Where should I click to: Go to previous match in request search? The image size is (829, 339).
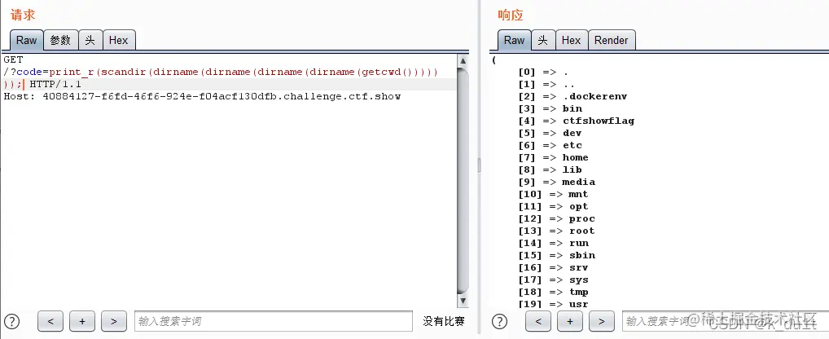50,321
